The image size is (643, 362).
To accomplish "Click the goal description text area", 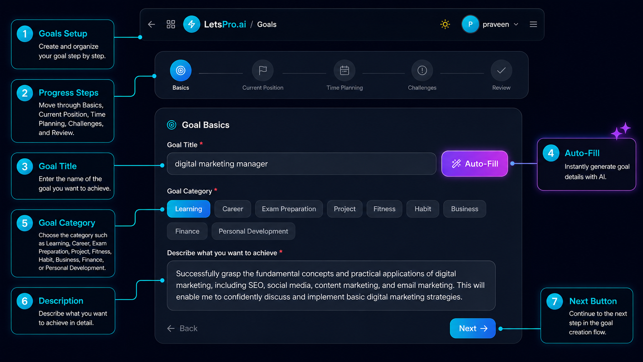I will [331, 285].
